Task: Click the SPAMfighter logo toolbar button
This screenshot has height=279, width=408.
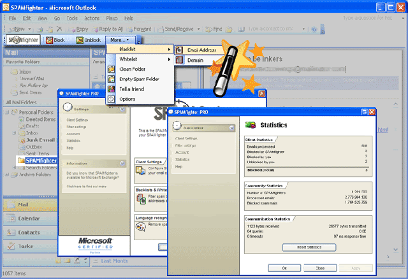Action: click(x=22, y=39)
